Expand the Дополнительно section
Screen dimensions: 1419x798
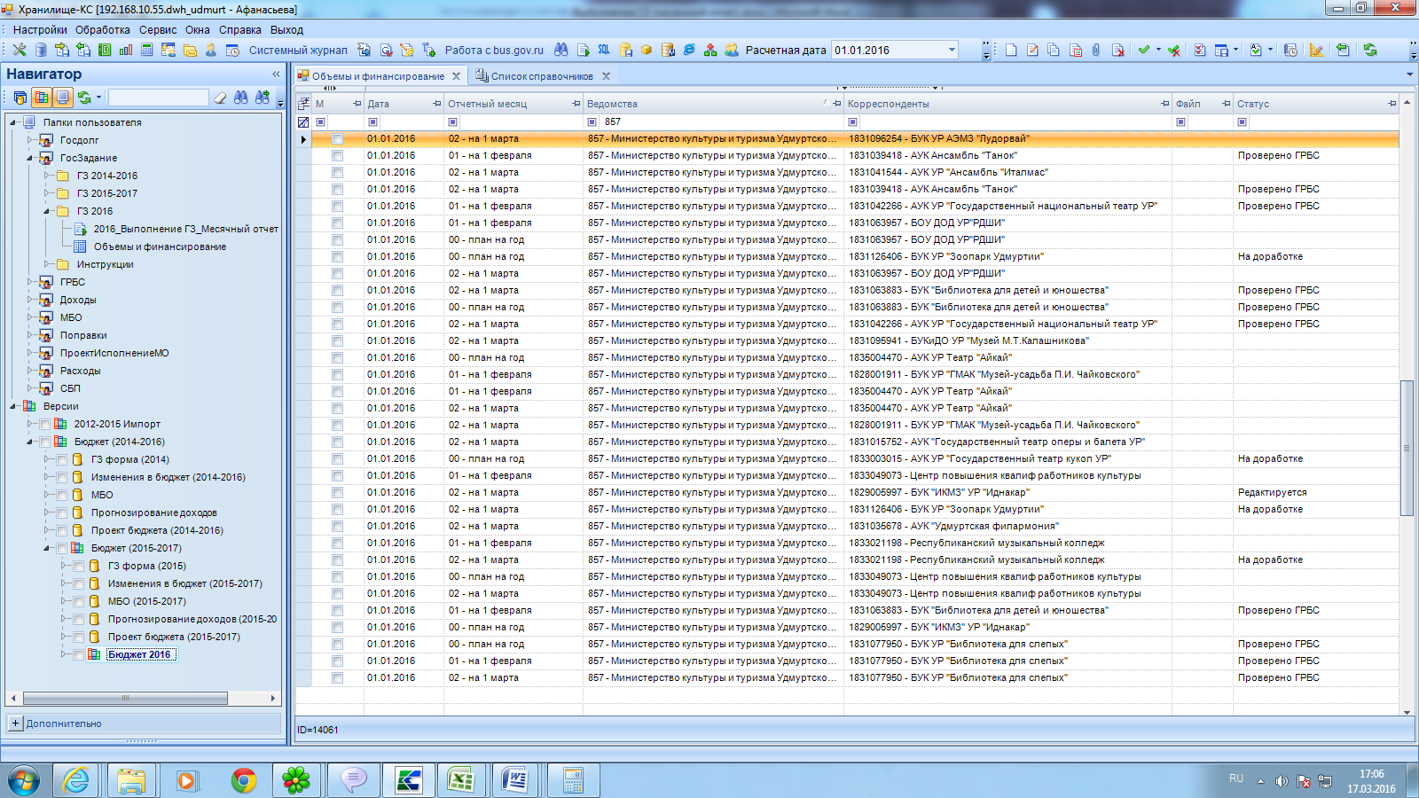point(15,724)
